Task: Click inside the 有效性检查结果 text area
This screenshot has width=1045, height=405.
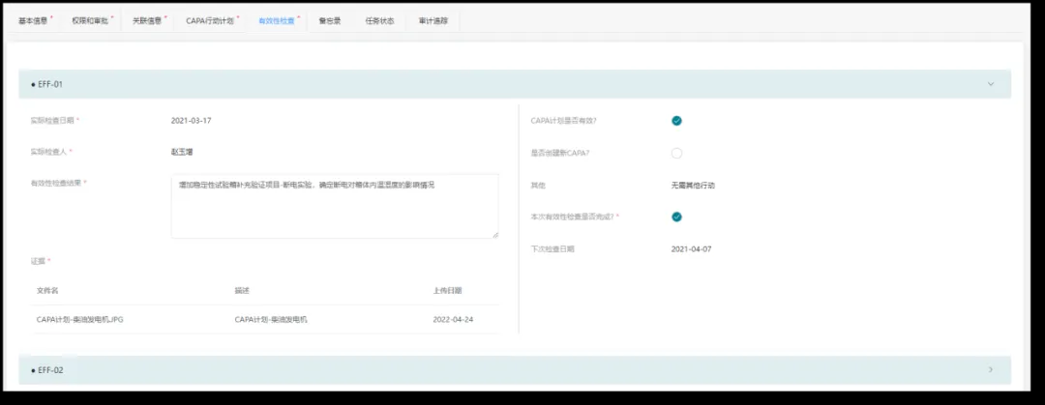Action: click(335, 206)
